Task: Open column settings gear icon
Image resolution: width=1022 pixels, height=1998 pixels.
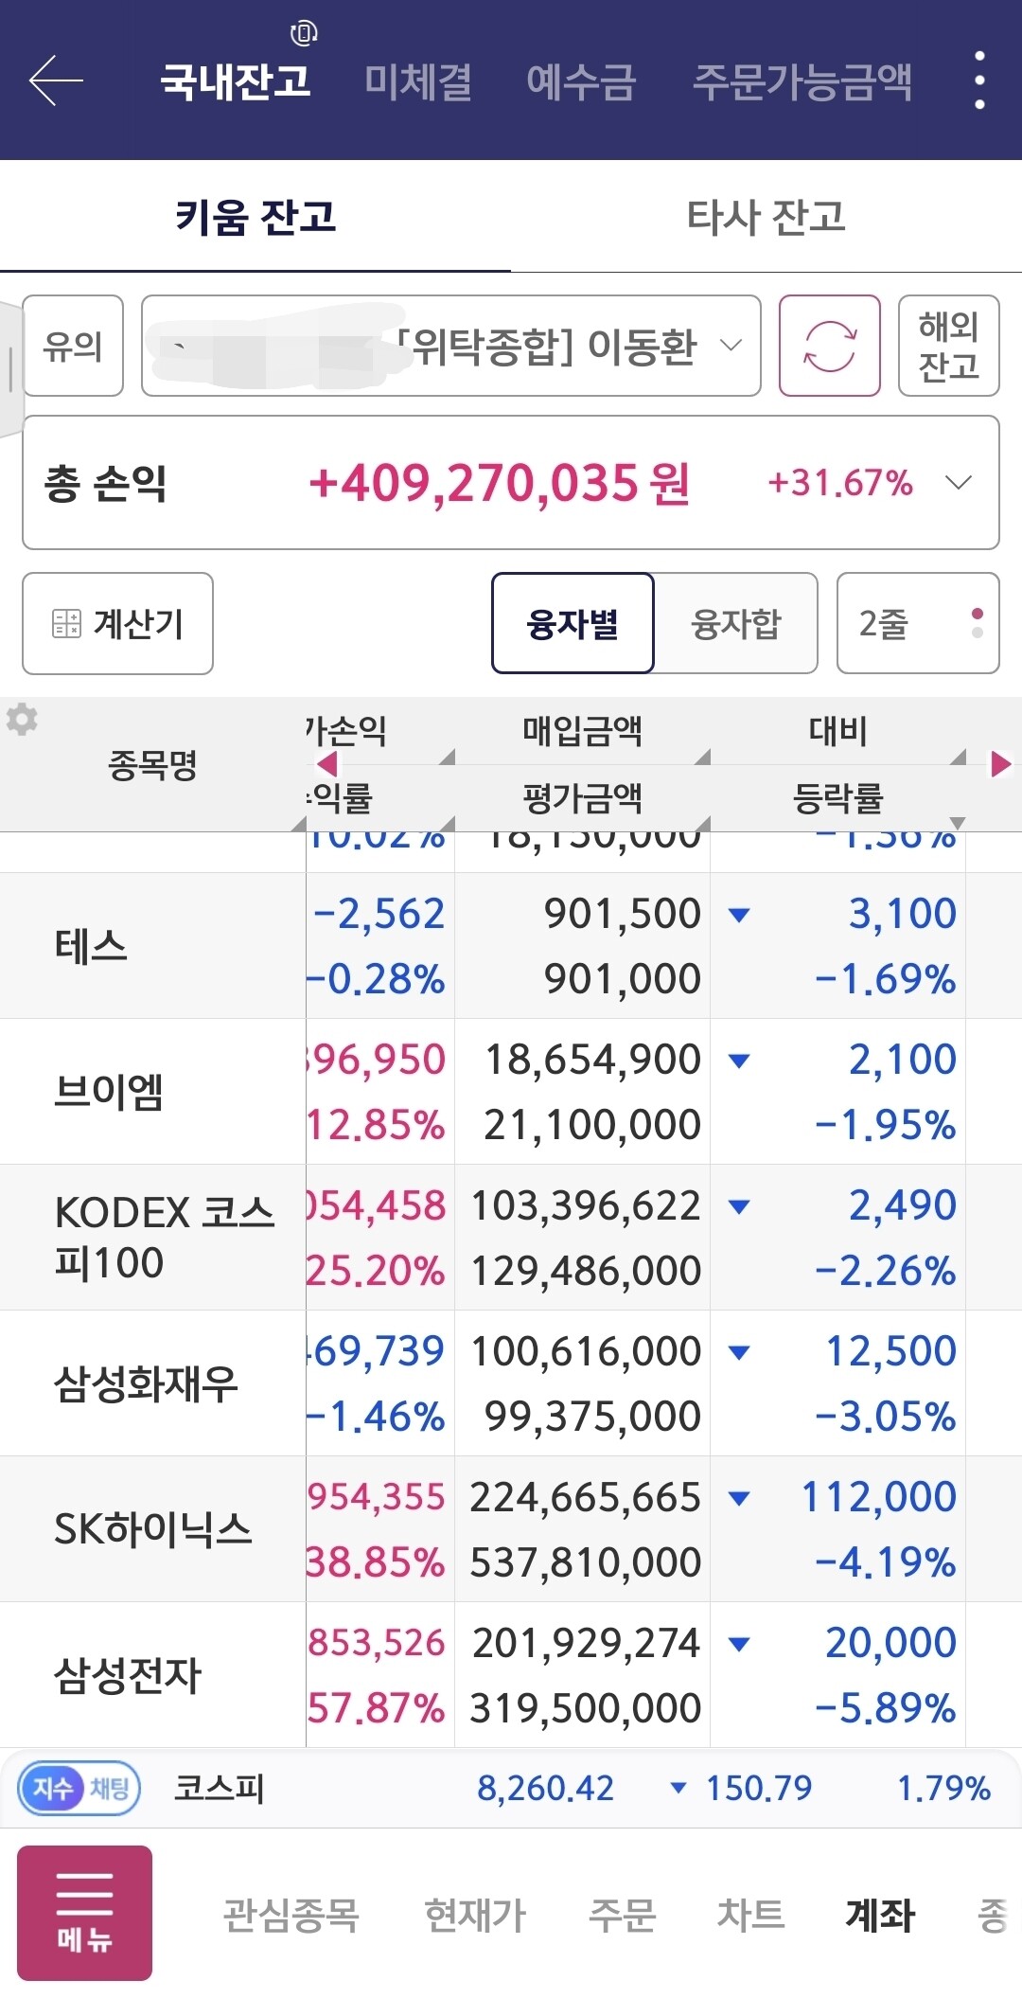Action: (x=22, y=720)
